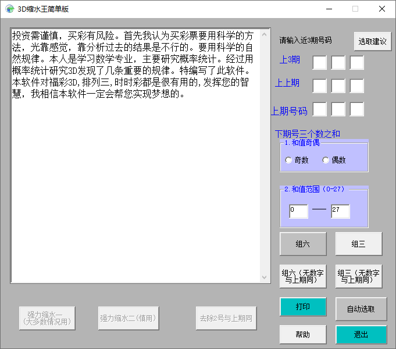Screen dimensions: 396x349
Task: Click the 组六 button
Action: 303,244
